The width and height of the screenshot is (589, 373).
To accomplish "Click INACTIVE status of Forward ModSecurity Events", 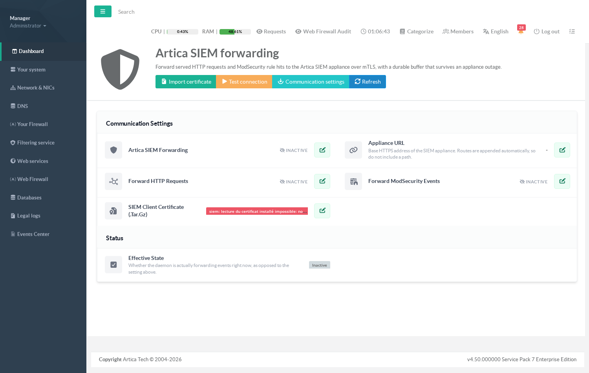I will pyautogui.click(x=534, y=182).
